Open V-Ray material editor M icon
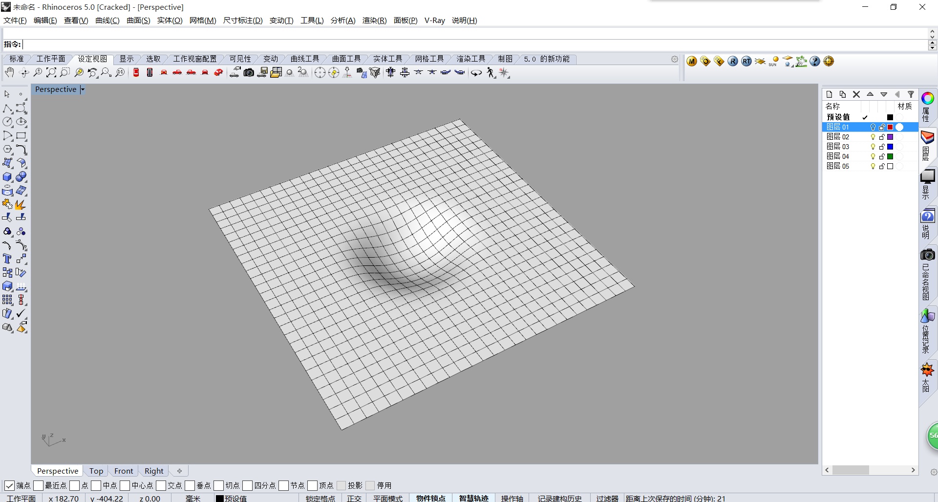The width and height of the screenshot is (938, 502). 692,62
